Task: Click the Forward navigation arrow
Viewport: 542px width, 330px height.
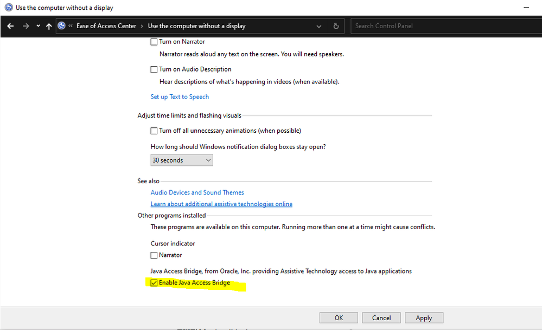Action: pos(25,26)
